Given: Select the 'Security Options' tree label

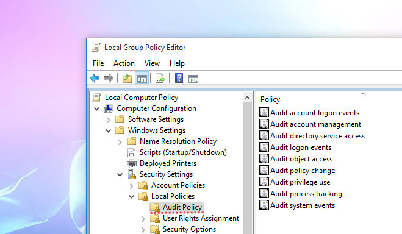Looking at the screenshot, I should click(190, 229).
